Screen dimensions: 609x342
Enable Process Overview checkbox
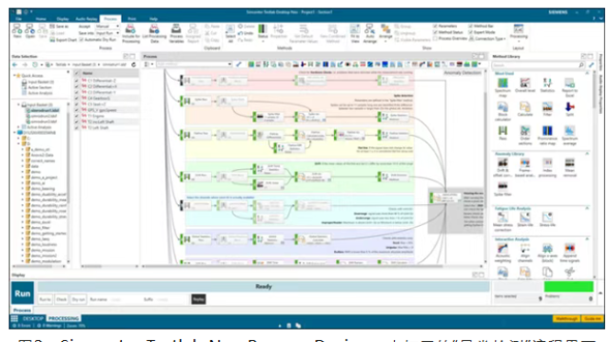[436, 38]
